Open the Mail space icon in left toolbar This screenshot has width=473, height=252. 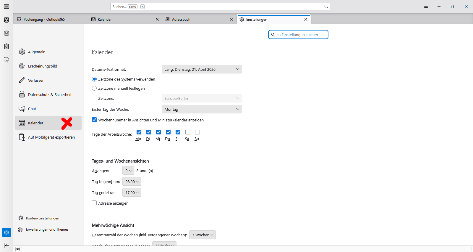click(x=7, y=7)
